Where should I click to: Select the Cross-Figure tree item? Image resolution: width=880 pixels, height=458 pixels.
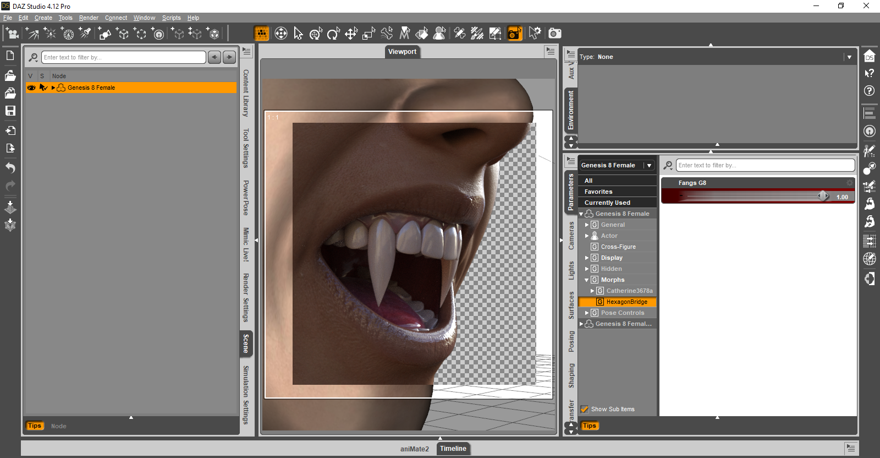tap(618, 247)
